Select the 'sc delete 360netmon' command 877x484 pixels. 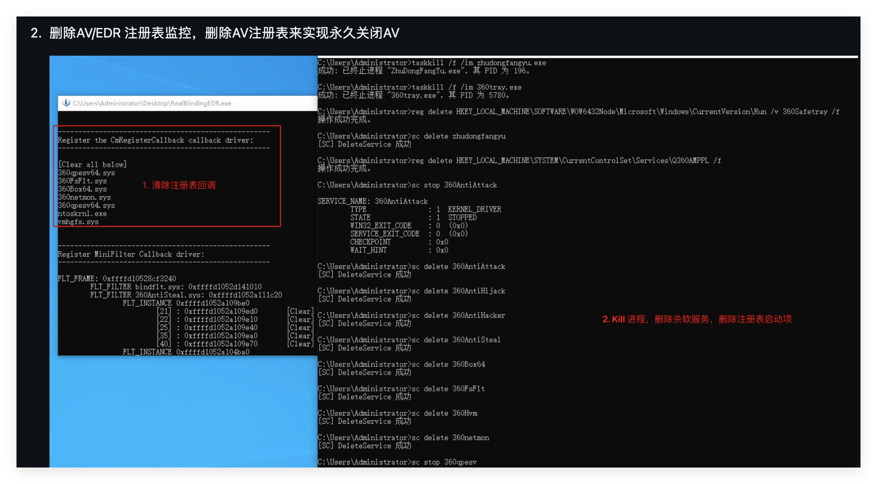tap(450, 438)
